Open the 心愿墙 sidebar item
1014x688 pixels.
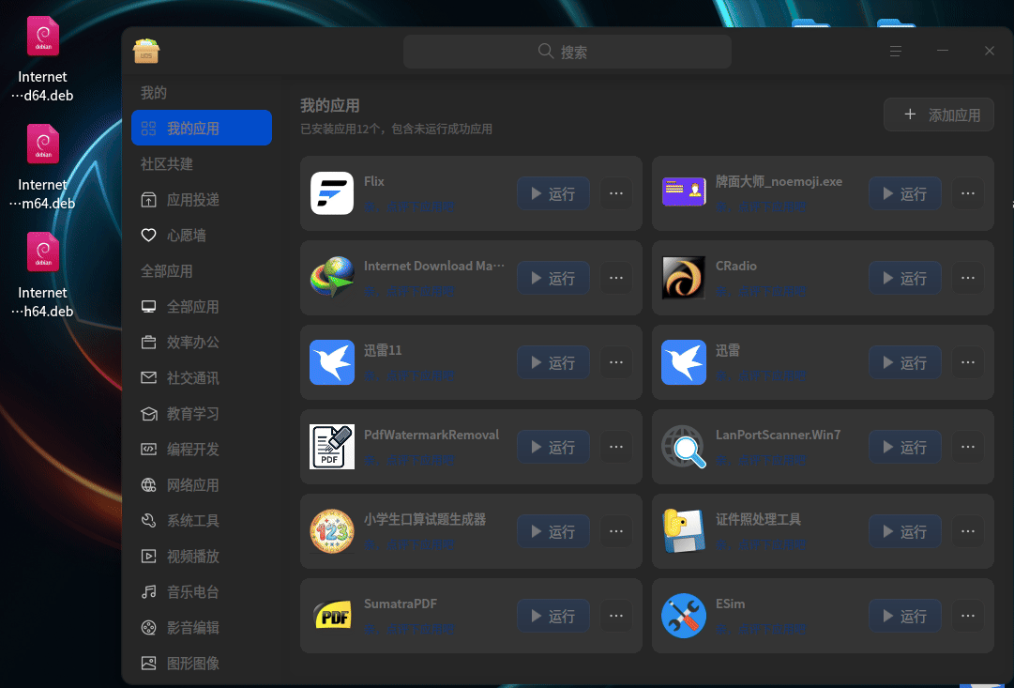(202, 235)
